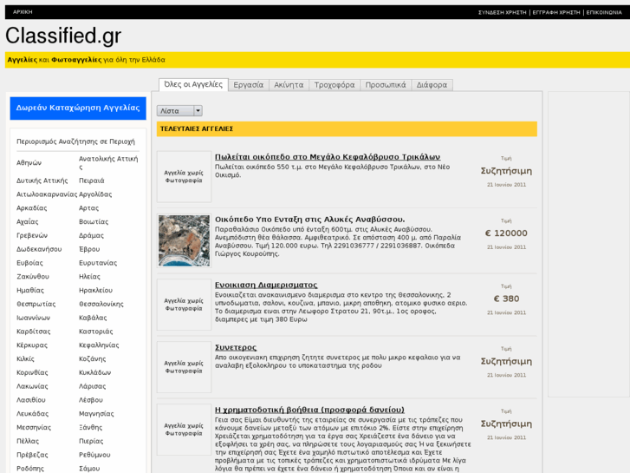Click no-photo placeholder of Κεφαλόβρυσο listing
This screenshot has height=473, width=630.
click(184, 177)
